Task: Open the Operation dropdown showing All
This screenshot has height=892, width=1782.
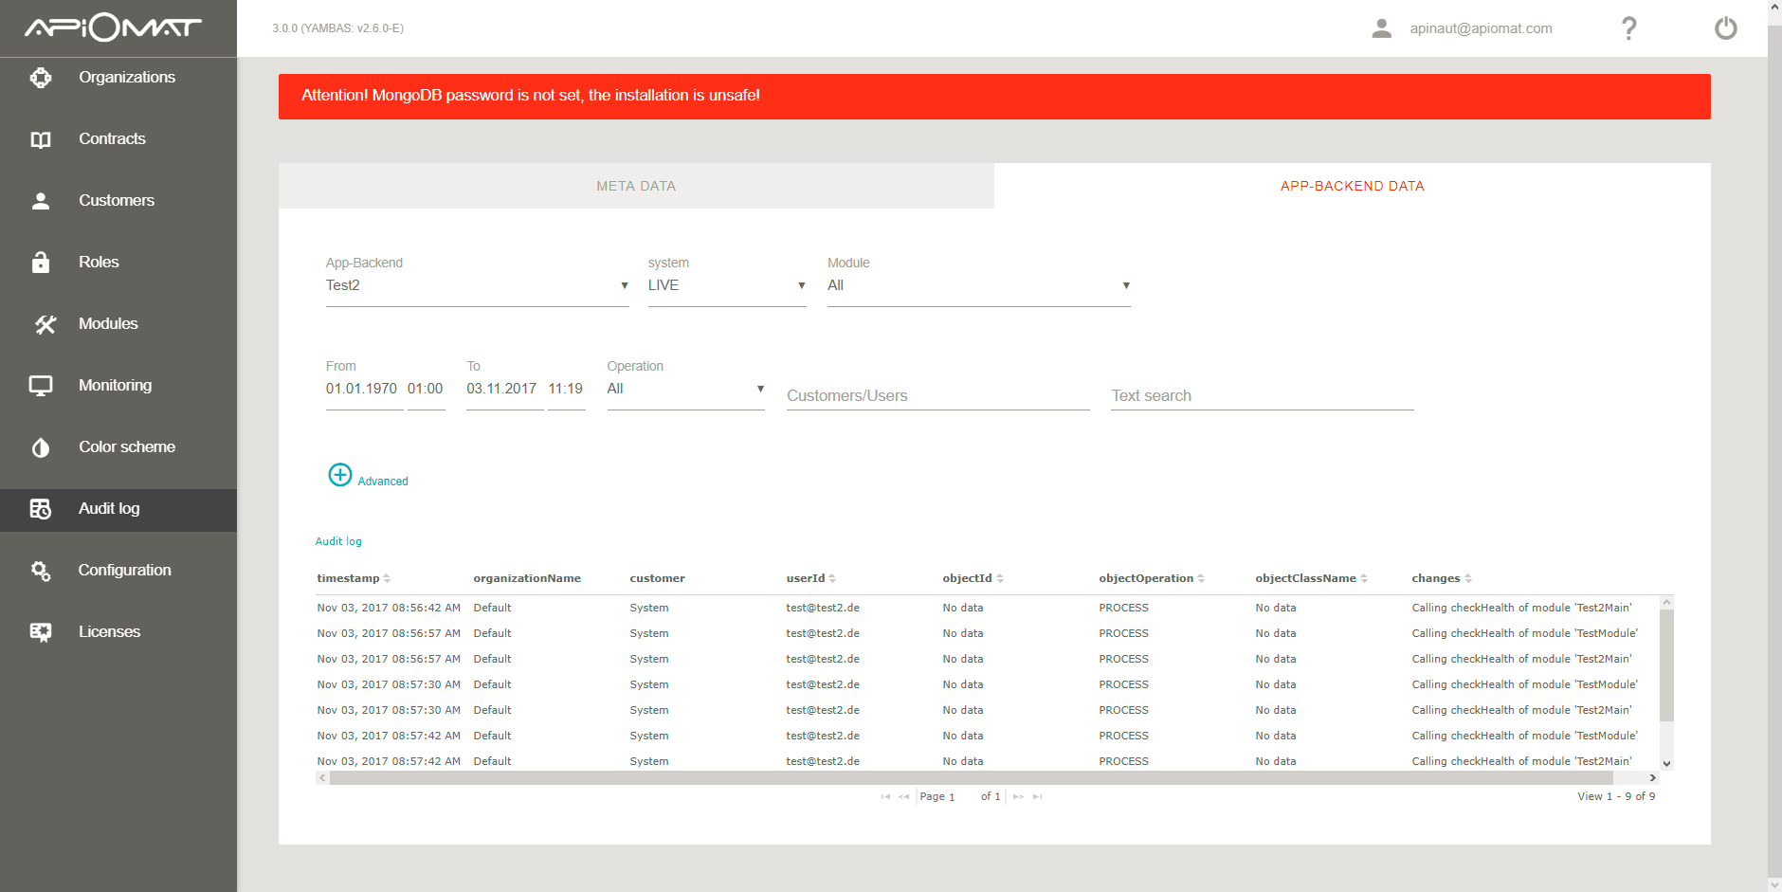Action: coord(686,390)
